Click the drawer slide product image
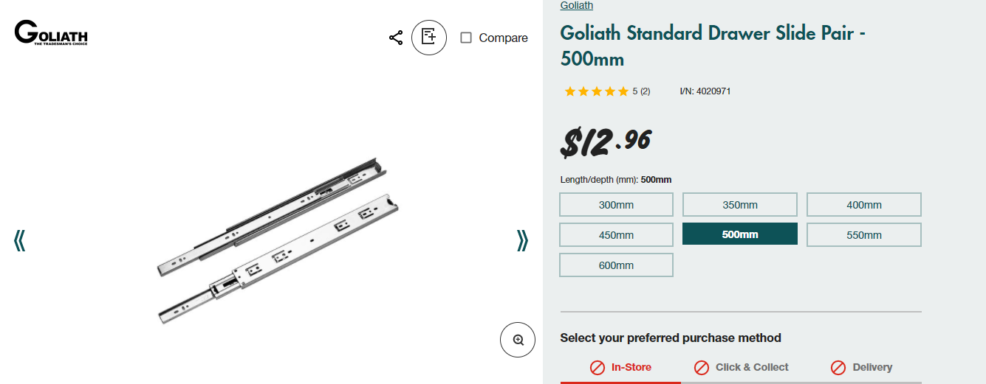Image resolution: width=986 pixels, height=384 pixels. click(277, 240)
